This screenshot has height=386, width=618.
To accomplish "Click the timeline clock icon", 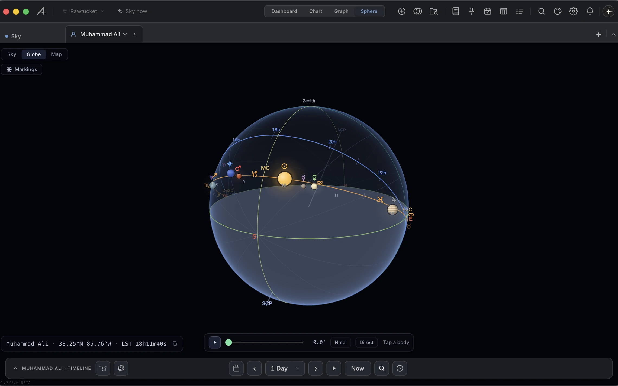I will (x=400, y=368).
